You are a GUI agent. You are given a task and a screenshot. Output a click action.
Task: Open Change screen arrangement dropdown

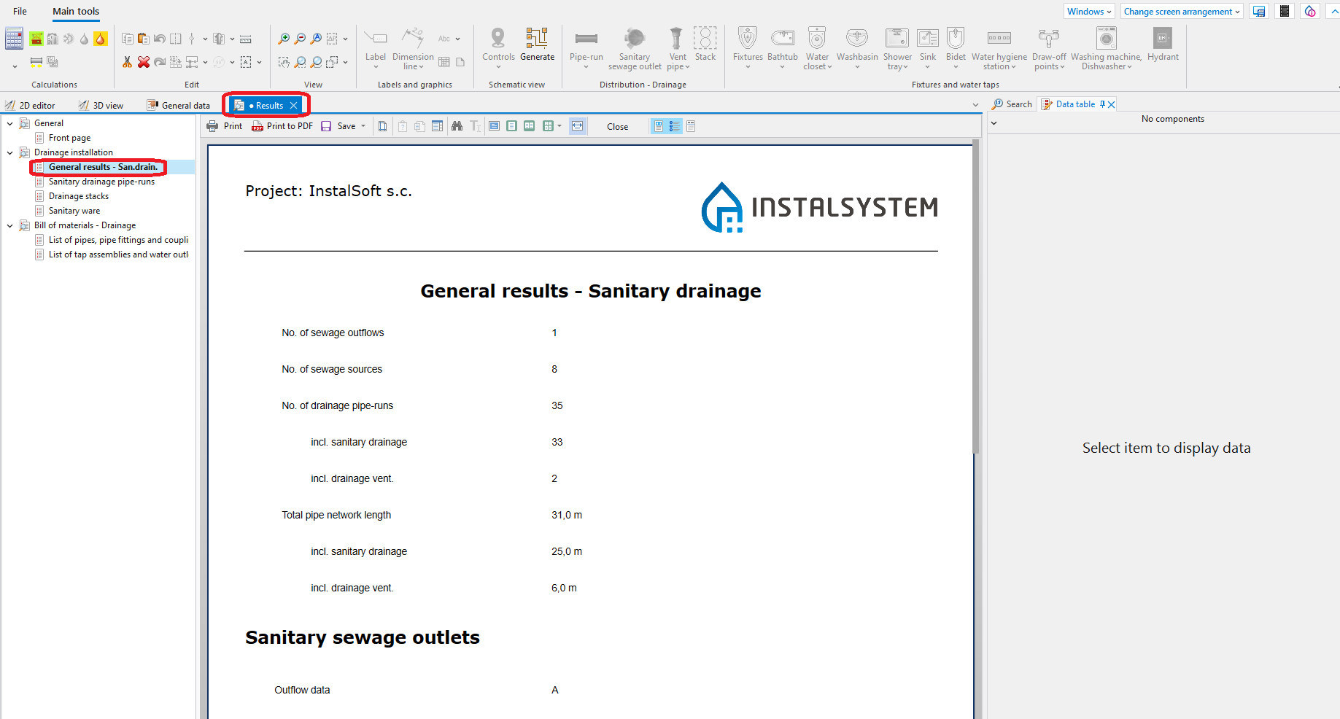(1182, 11)
